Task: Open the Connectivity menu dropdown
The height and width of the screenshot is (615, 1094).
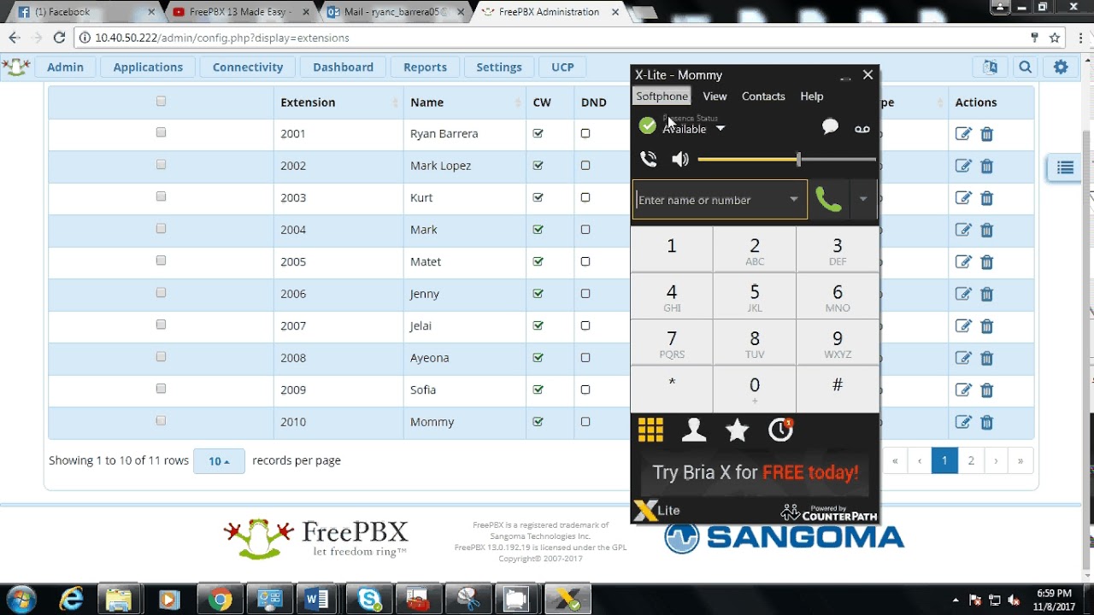Action: point(248,67)
